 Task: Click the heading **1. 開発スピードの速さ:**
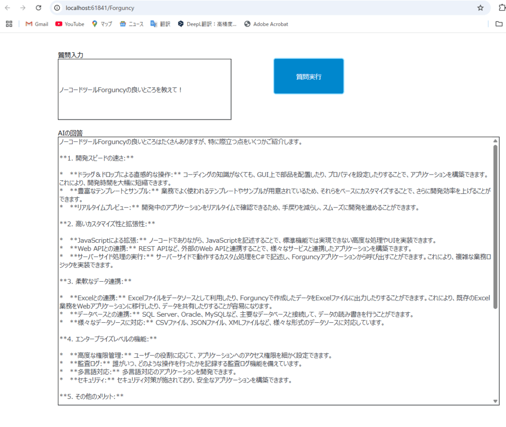96,158
